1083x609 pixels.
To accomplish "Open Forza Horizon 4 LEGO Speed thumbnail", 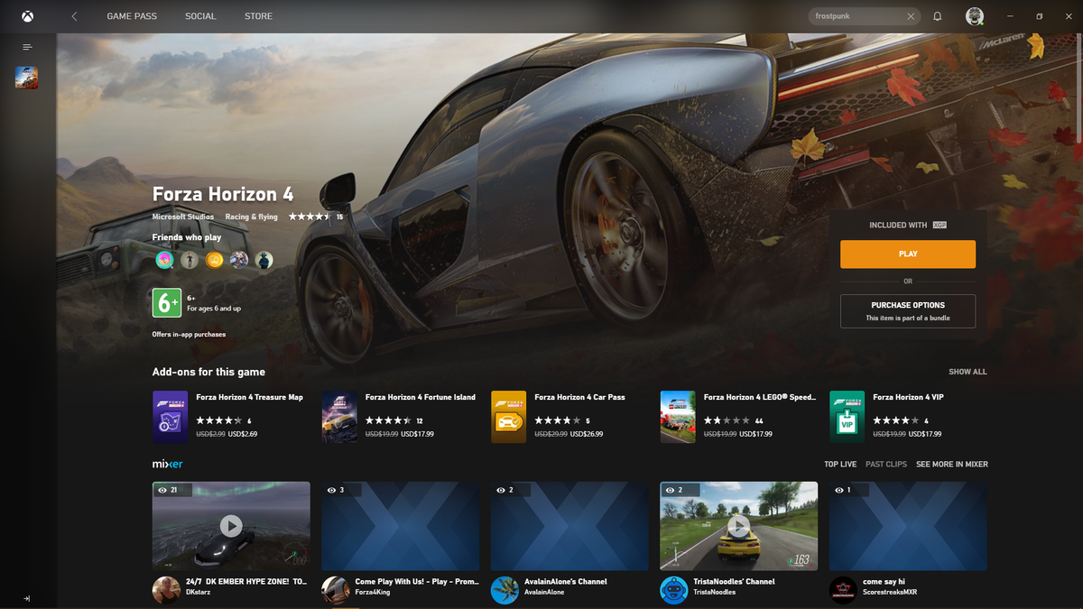I will click(x=678, y=417).
